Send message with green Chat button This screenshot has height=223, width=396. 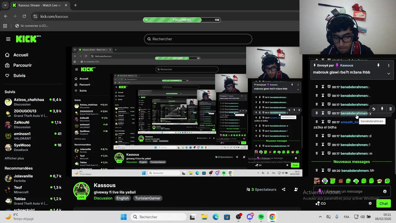pyautogui.click(x=384, y=203)
